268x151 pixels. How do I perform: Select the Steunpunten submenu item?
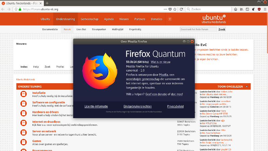[x=99, y=29]
